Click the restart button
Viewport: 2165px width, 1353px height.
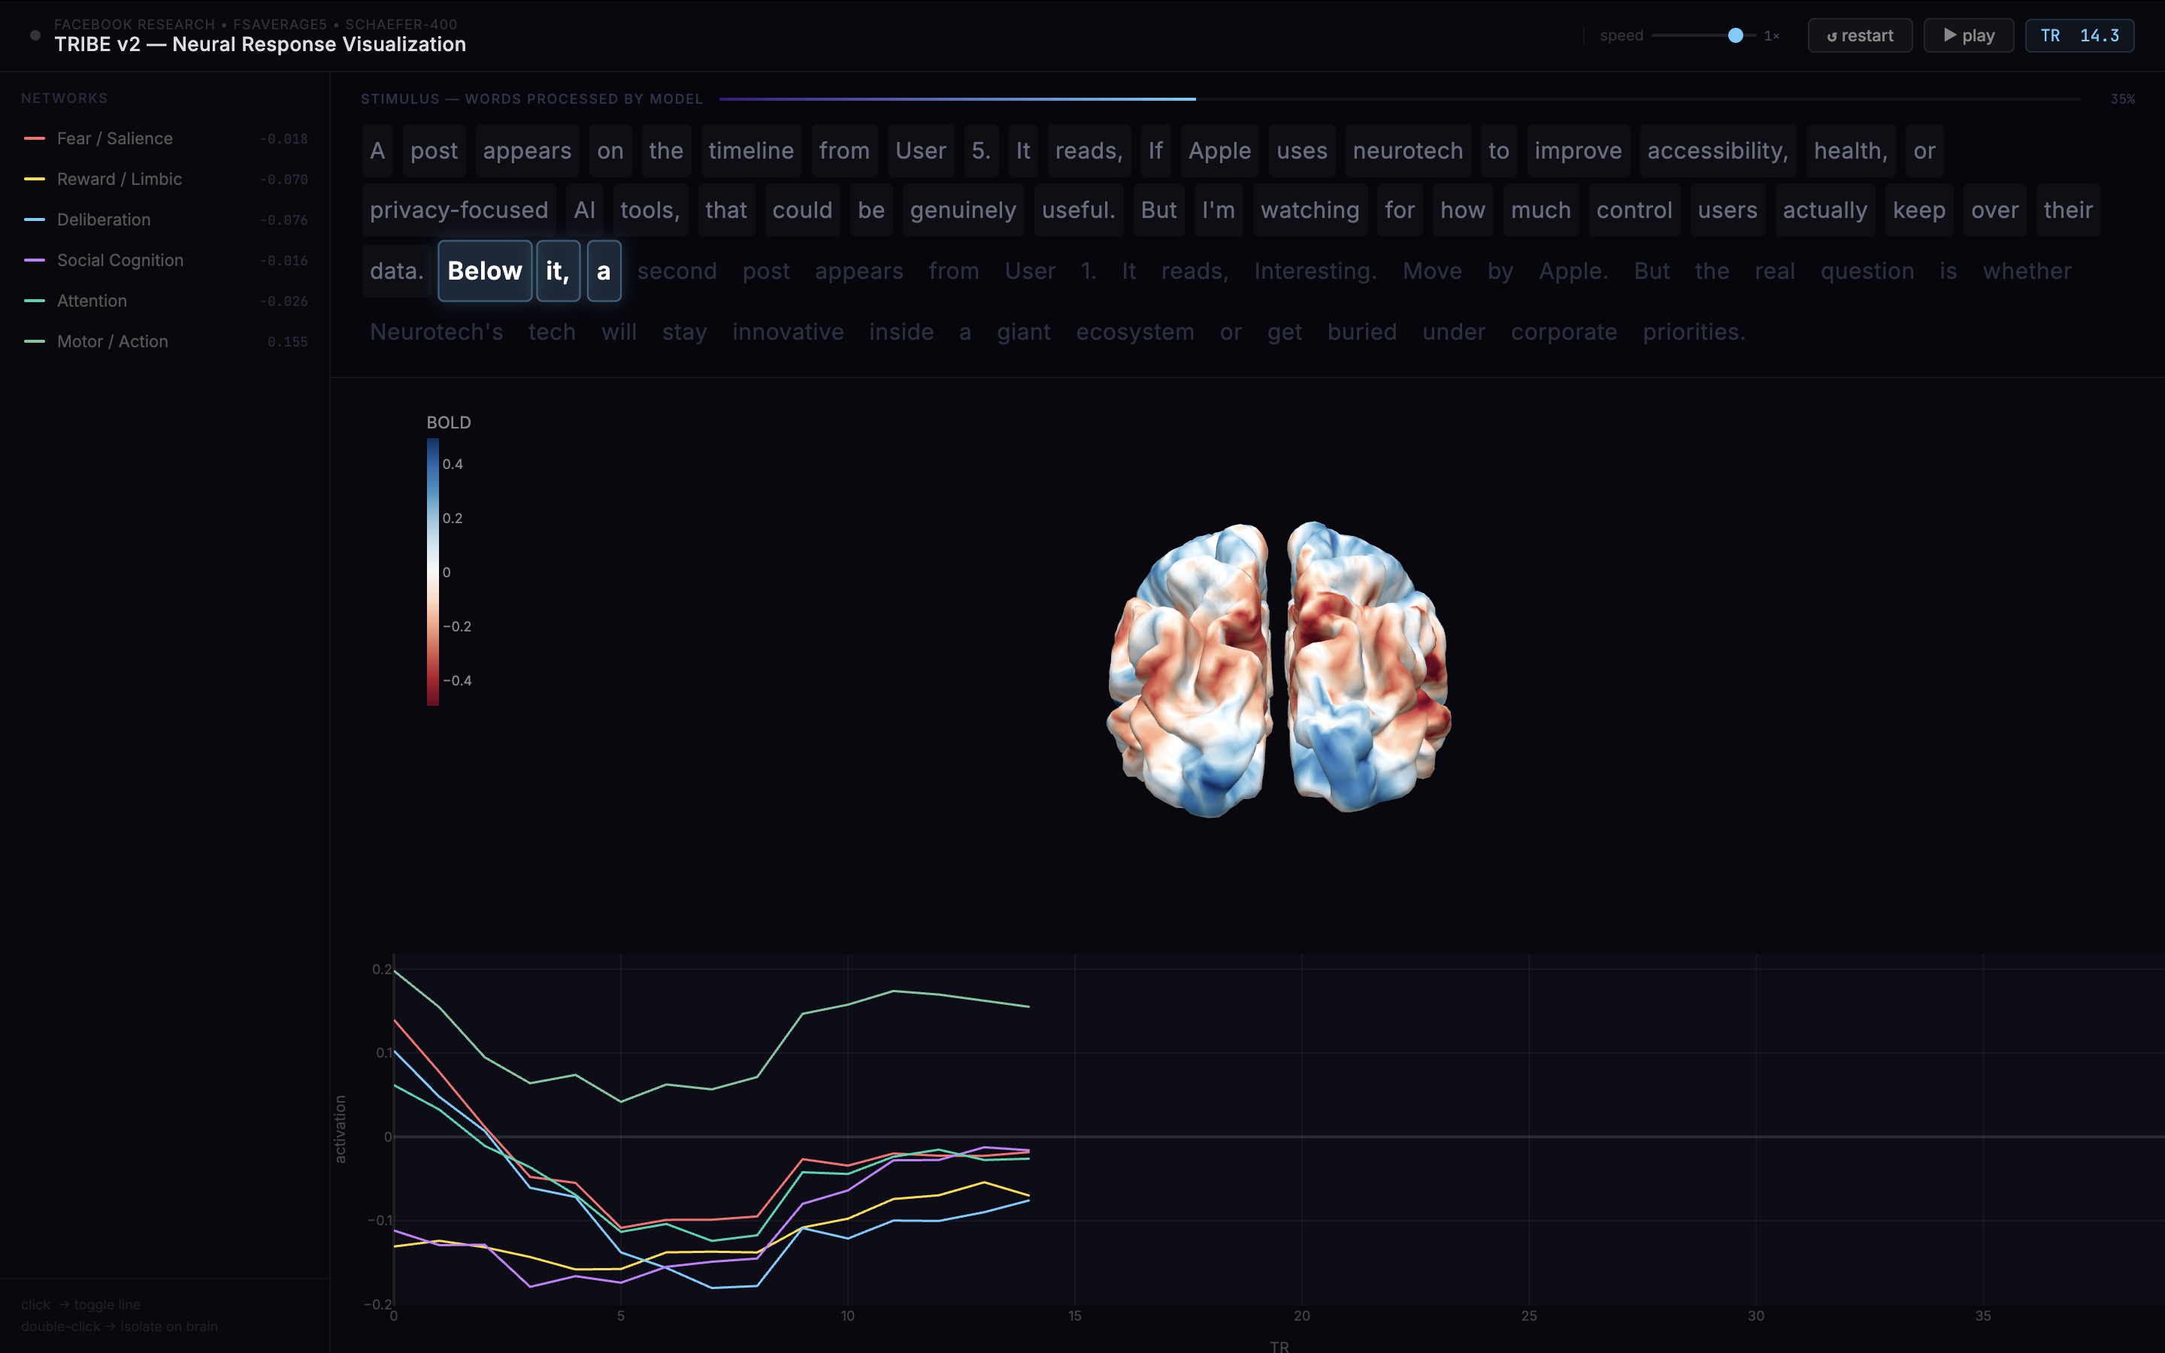1859,36
